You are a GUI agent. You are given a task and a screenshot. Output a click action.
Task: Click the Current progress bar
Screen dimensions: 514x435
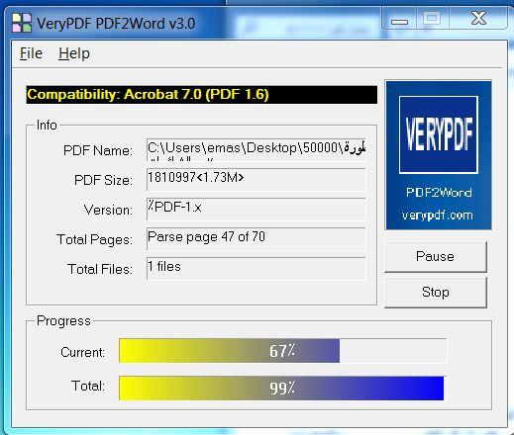[x=282, y=351]
